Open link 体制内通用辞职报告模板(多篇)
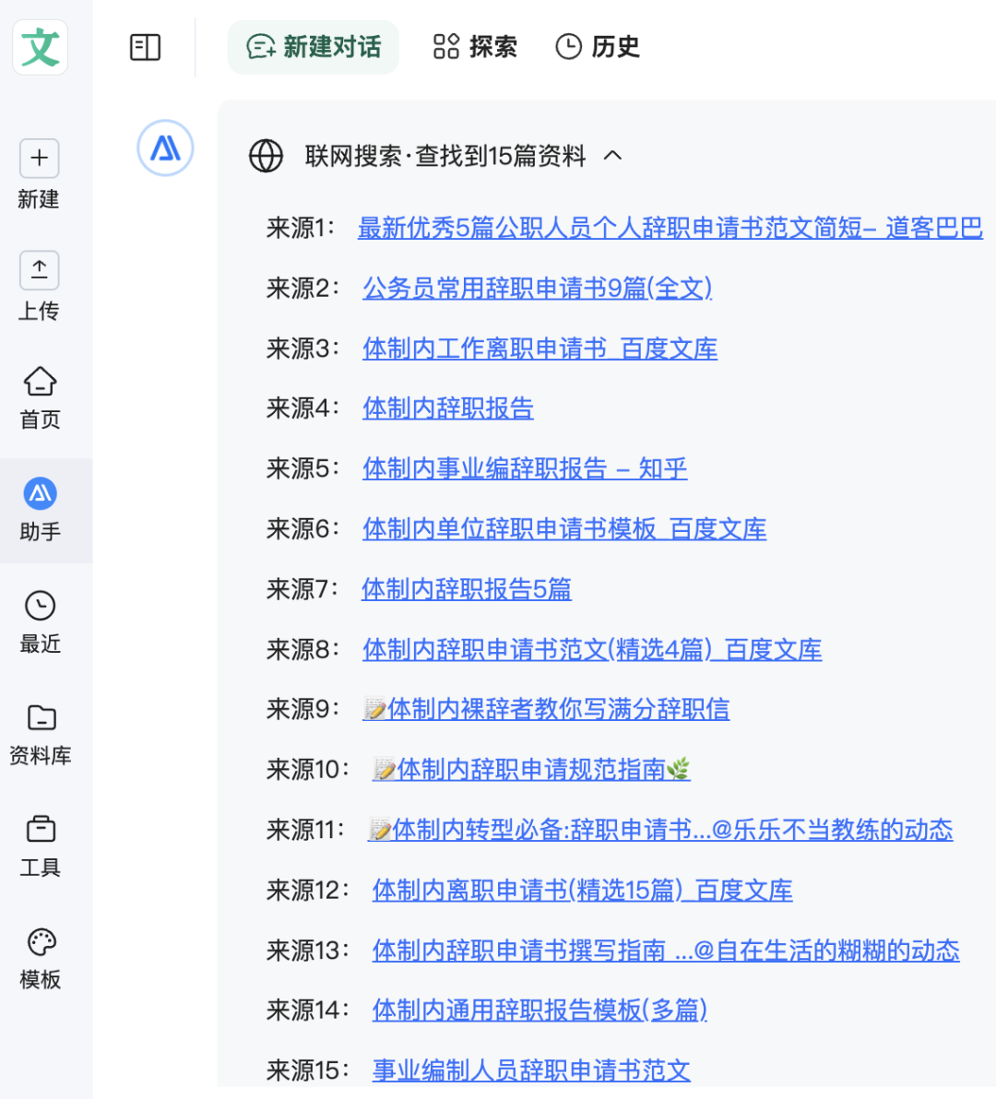The image size is (996, 1099). pyautogui.click(x=539, y=1010)
